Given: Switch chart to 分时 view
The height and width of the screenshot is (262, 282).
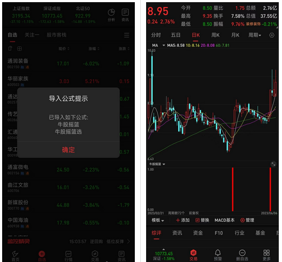Looking at the screenshot, I should click(156, 35).
